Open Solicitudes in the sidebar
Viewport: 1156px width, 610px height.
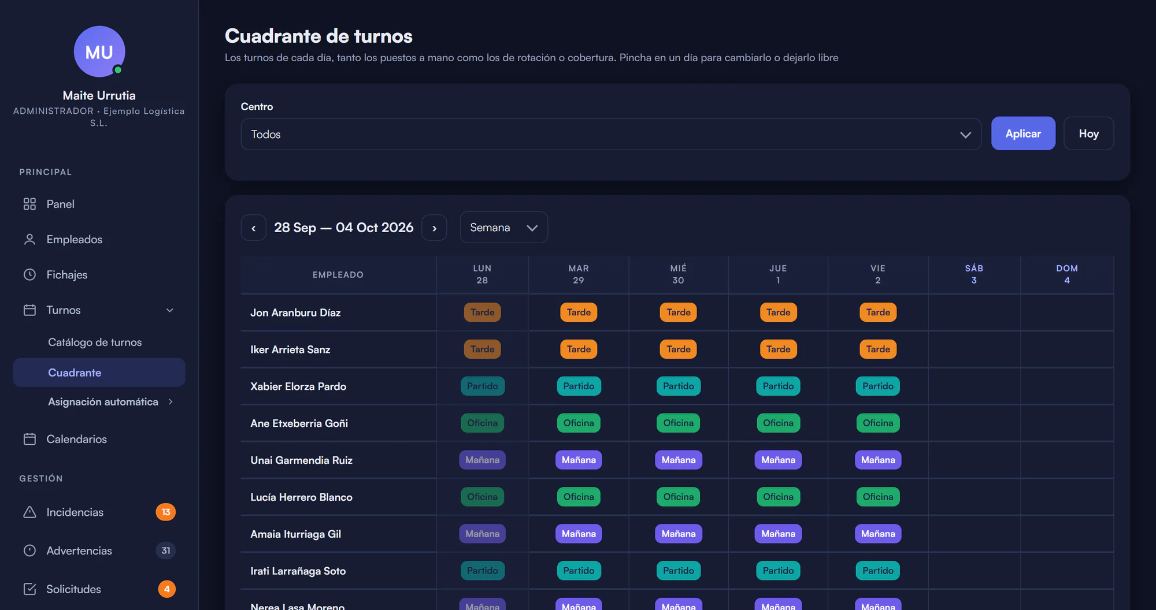point(73,589)
